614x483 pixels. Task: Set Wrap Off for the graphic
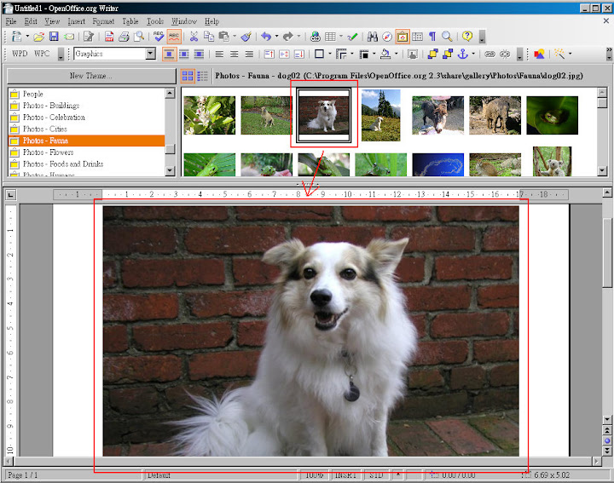[x=169, y=54]
